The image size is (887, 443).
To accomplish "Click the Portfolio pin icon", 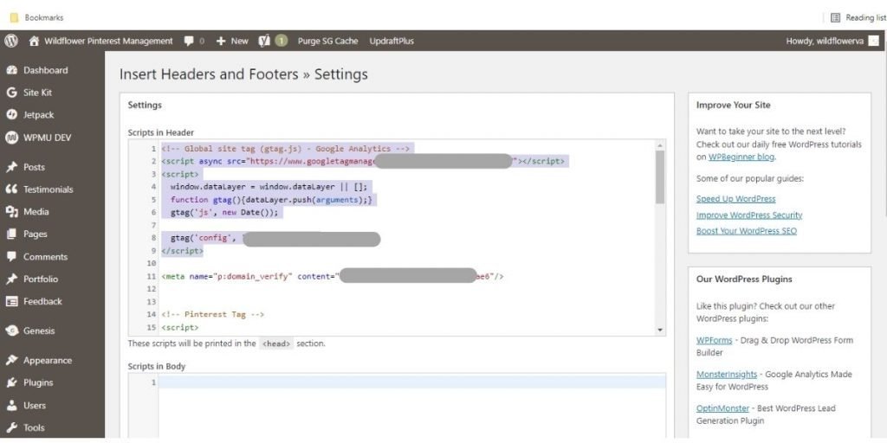I will pyautogui.click(x=11, y=279).
